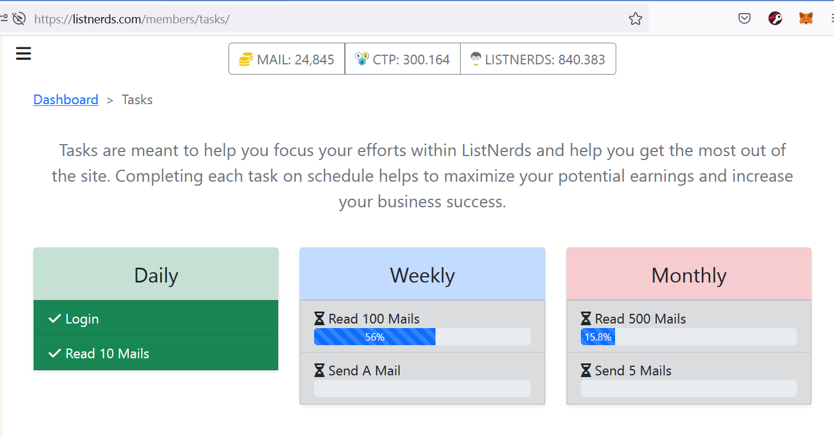The width and height of the screenshot is (834, 438).
Task: Click the tracking protection shield icon
Action: pos(19,19)
